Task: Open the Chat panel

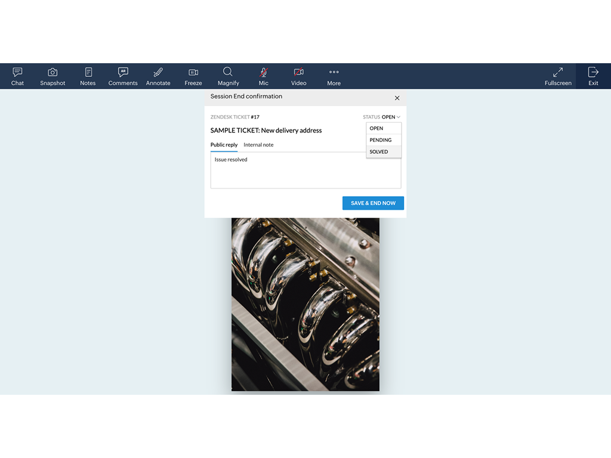Action: (x=17, y=76)
